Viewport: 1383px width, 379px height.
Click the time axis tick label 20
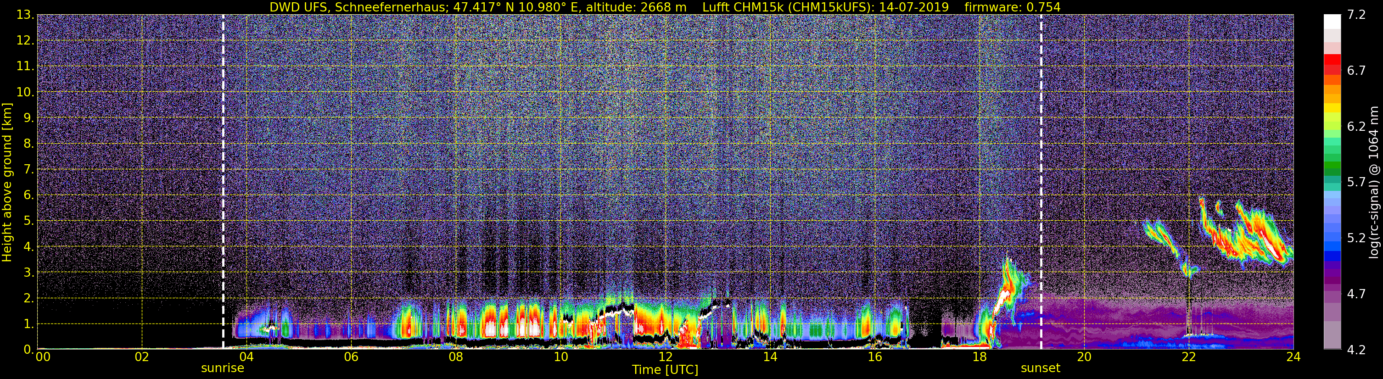coord(1084,357)
